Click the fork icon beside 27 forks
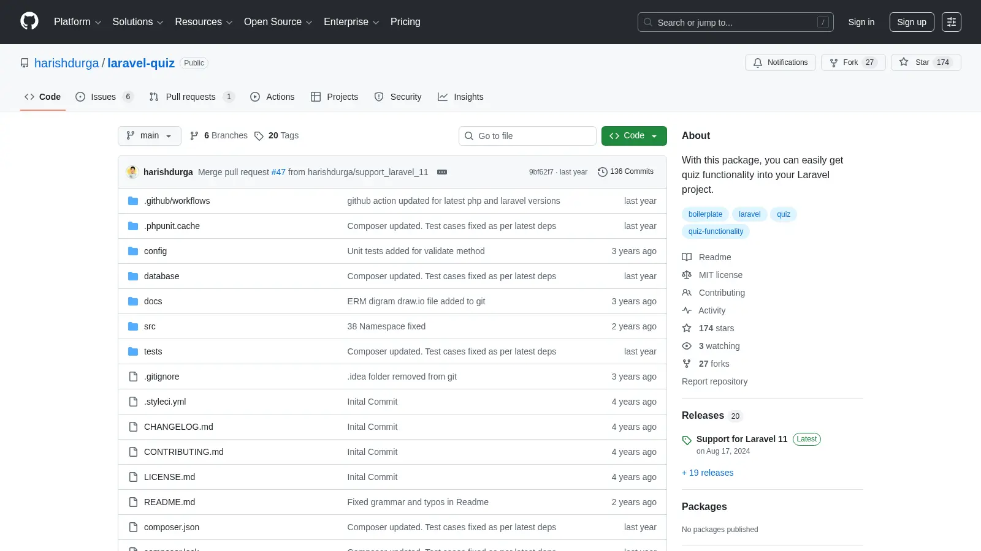Viewport: 981px width, 551px height. (687, 364)
